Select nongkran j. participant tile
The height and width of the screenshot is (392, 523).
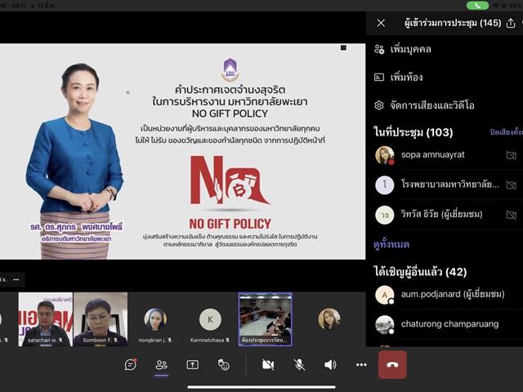(x=155, y=319)
